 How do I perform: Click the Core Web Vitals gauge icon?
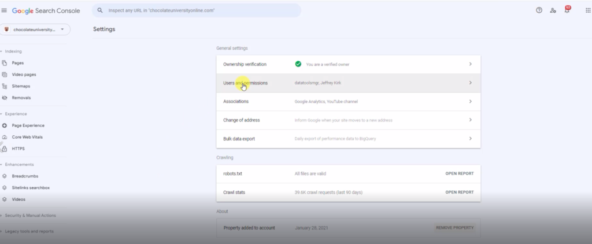pos(5,137)
